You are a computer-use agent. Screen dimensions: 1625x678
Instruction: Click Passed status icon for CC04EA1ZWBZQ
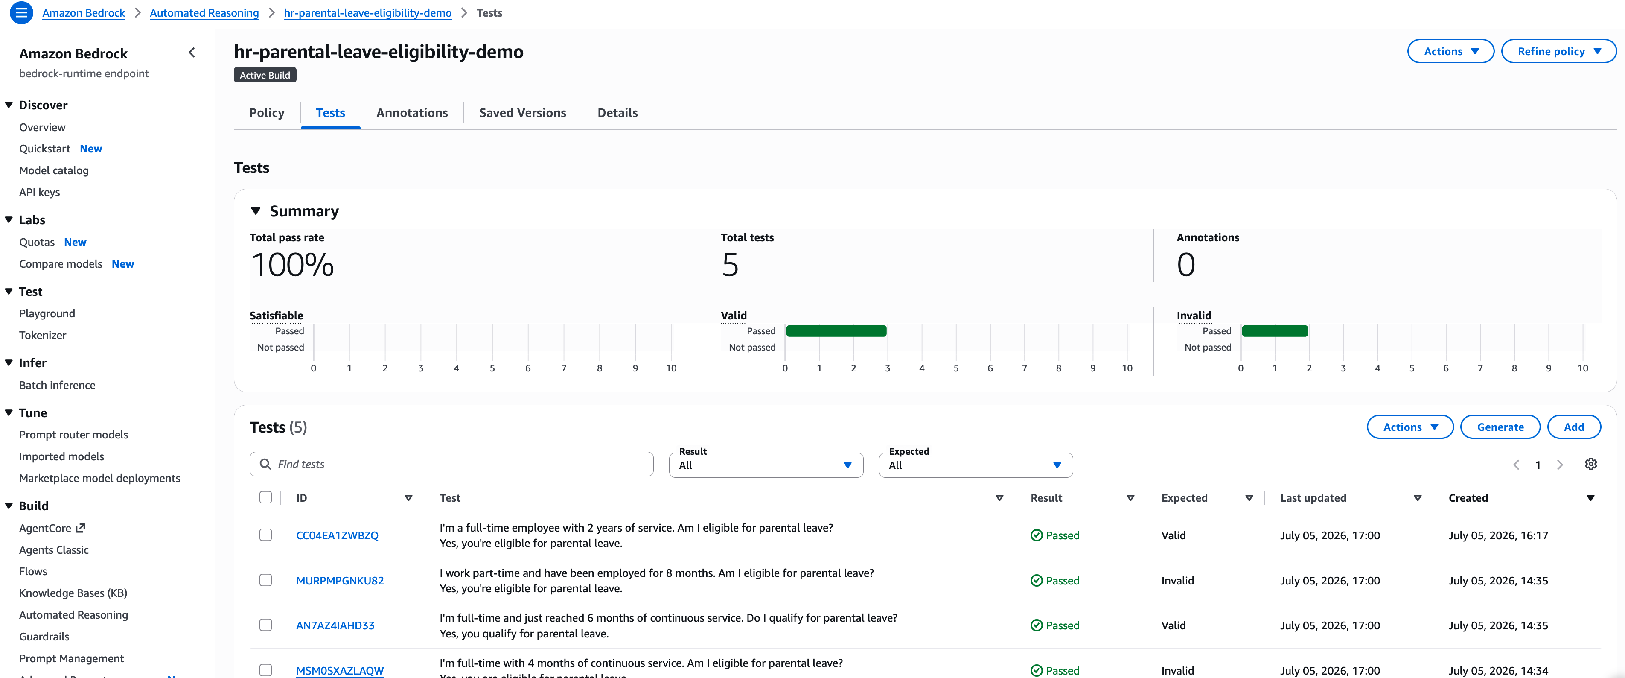click(1036, 535)
